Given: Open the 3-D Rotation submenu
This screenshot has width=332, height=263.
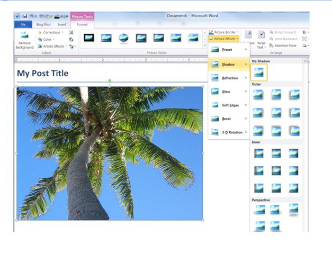Looking at the screenshot, I should click(x=229, y=132).
